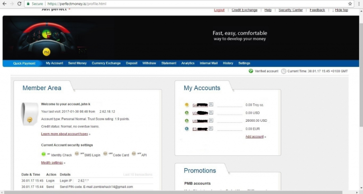Image resolution: width=363 pixels, height=194 pixels.
Task: Open statement icon for the 0.00 USD account
Action: [x=211, y=112]
